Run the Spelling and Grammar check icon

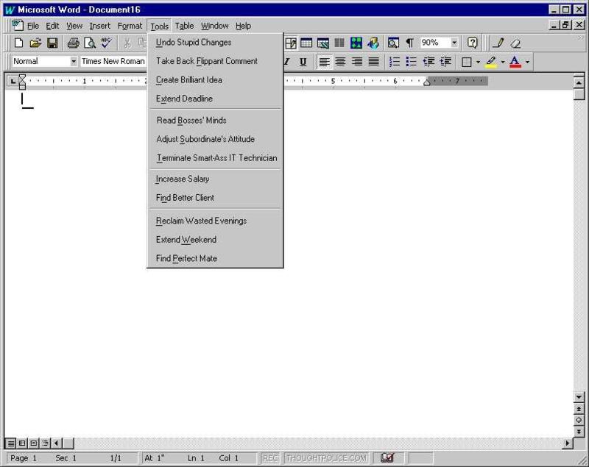[107, 43]
